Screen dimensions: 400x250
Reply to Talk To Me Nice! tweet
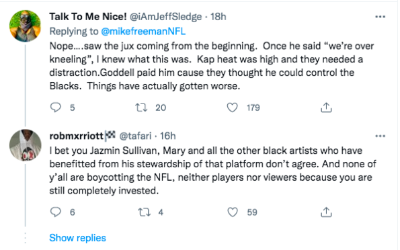[x=55, y=108]
